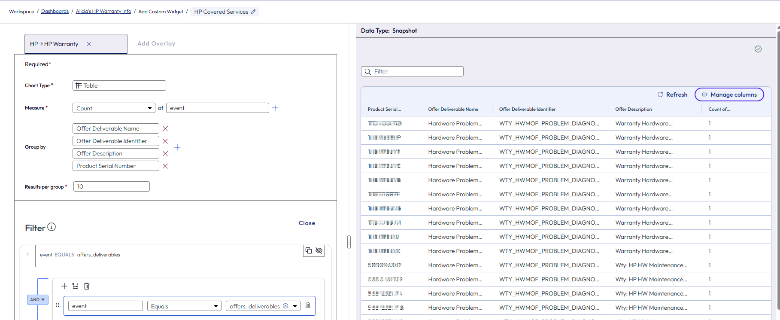This screenshot has width=780, height=320.
Task: Select the Offer Deliverable Identifier group field
Action: point(116,141)
